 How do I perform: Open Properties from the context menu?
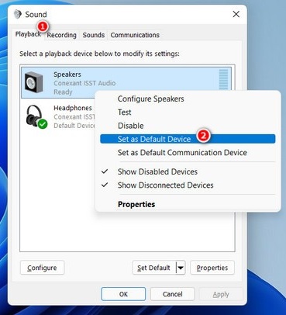point(188,204)
